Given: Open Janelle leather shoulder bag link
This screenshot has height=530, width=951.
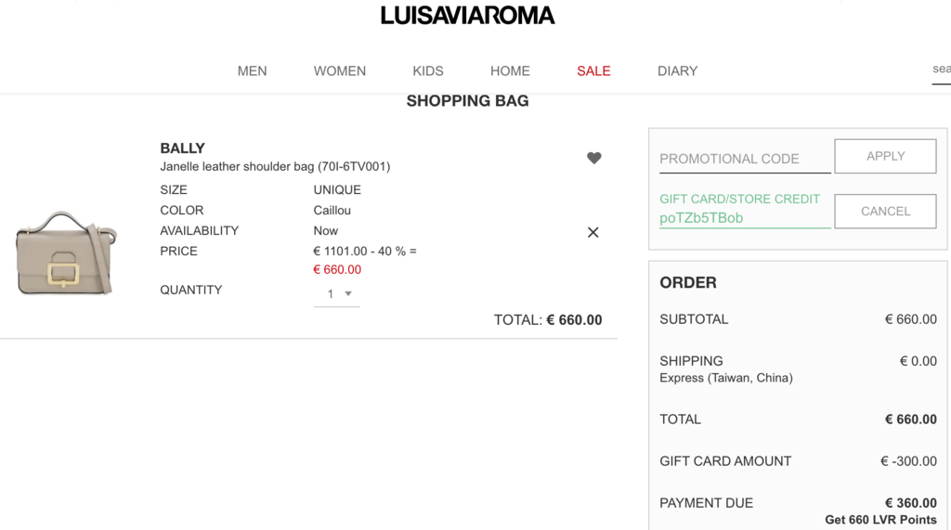Looking at the screenshot, I should (275, 166).
